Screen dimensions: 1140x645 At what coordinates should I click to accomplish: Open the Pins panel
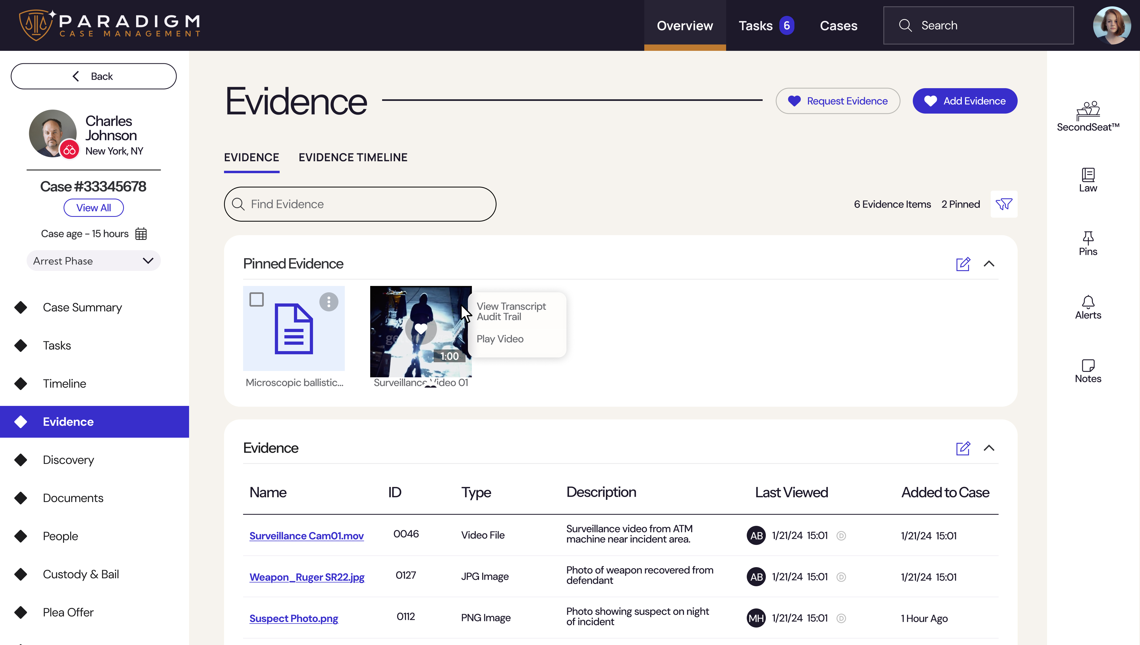[x=1088, y=243]
